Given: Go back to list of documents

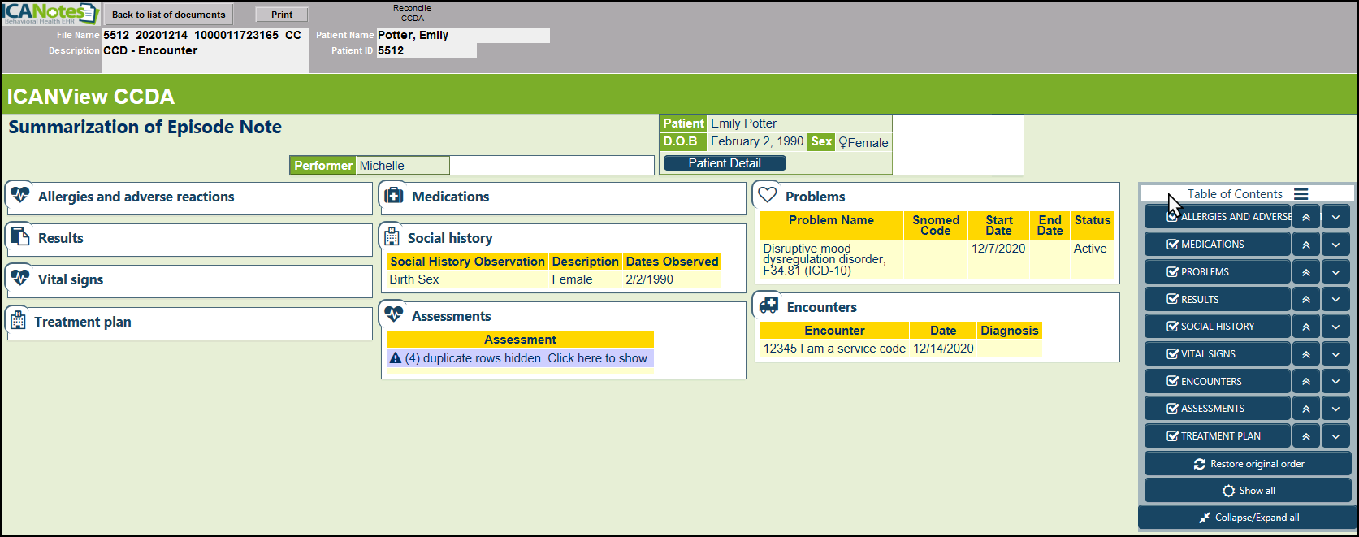Looking at the screenshot, I should point(168,15).
